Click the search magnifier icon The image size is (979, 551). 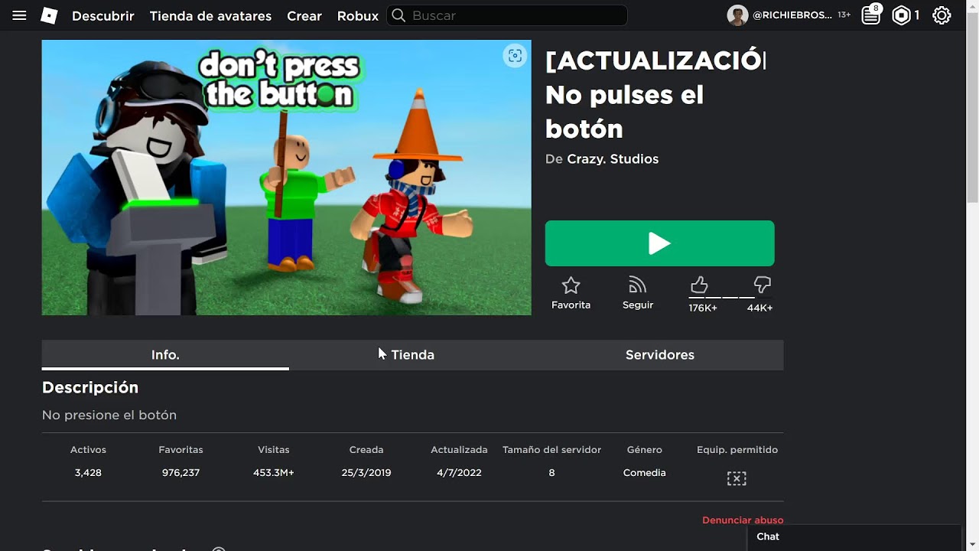(398, 15)
